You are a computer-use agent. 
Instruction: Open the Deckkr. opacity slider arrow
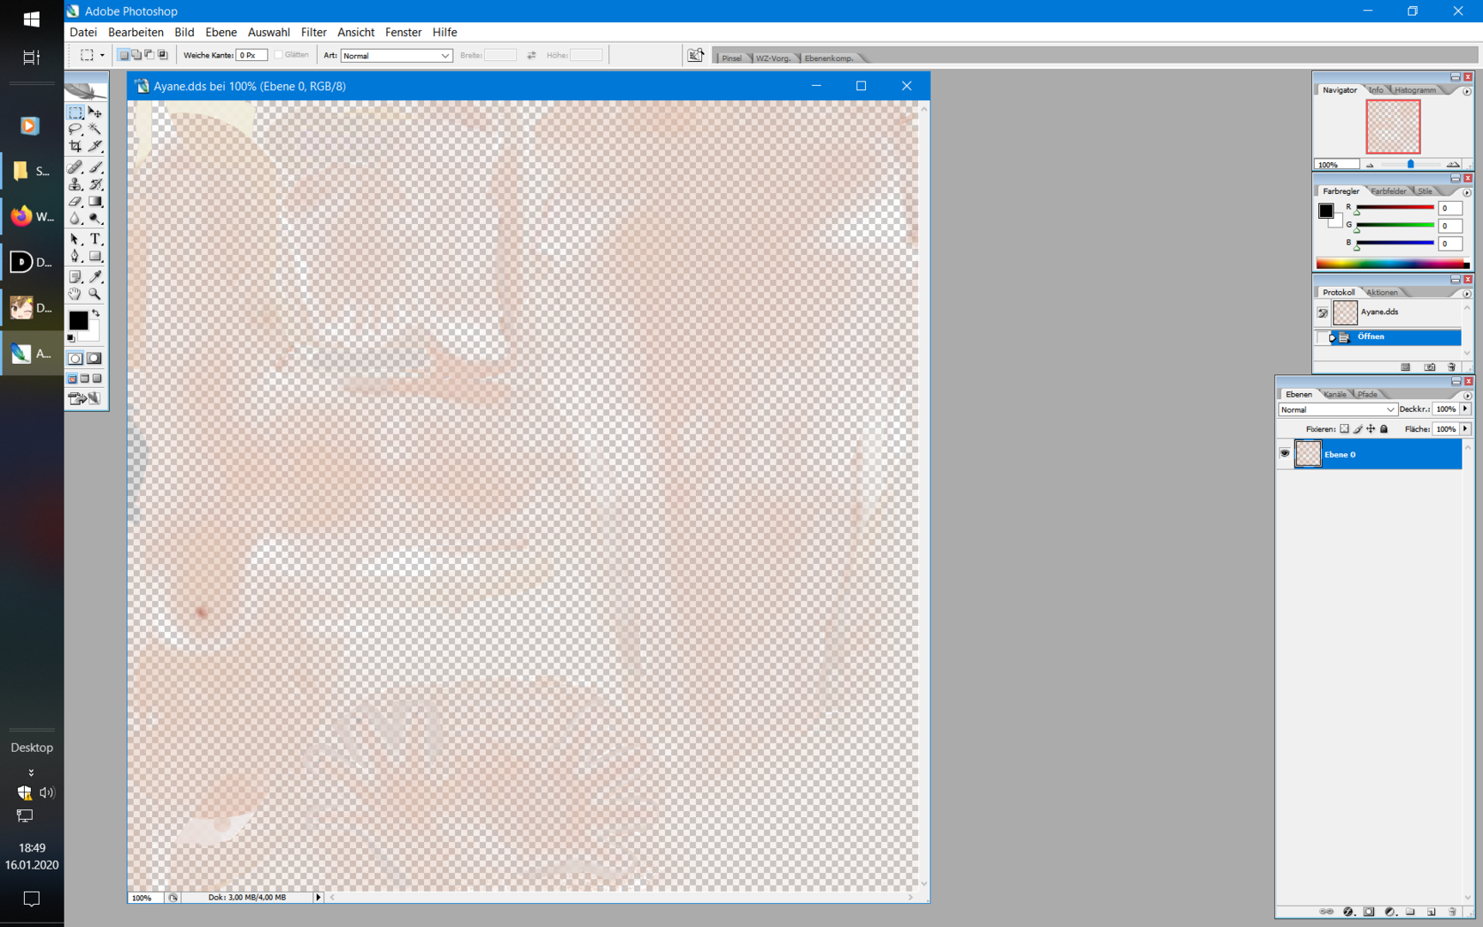(1466, 409)
